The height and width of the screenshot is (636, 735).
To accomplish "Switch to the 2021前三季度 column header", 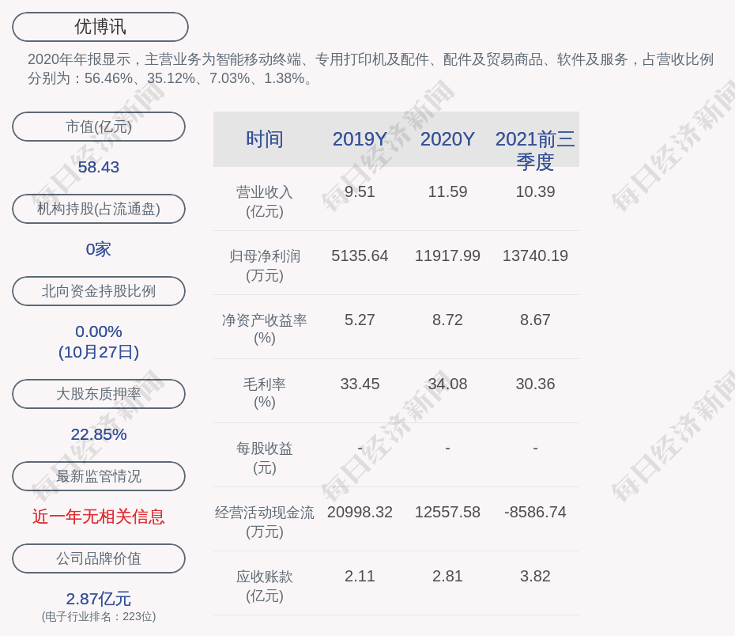I will point(535,150).
